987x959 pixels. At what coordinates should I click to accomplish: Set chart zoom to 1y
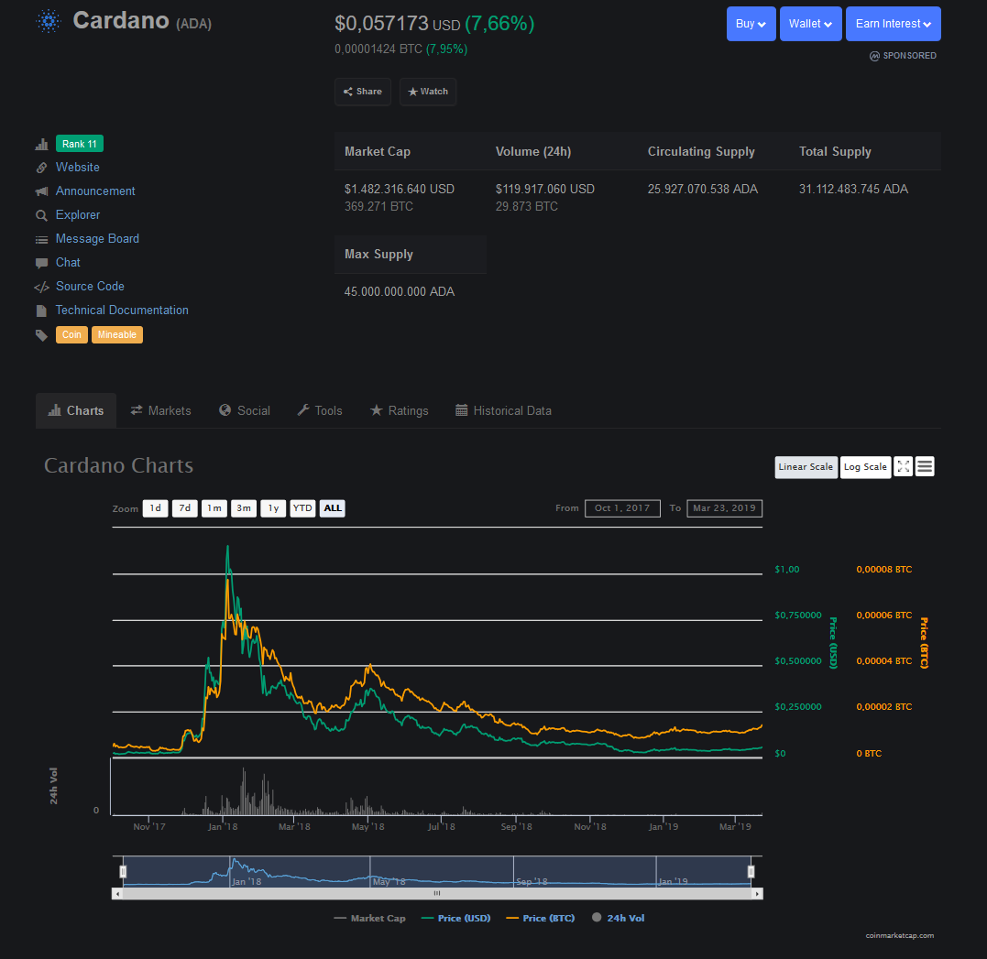click(273, 508)
